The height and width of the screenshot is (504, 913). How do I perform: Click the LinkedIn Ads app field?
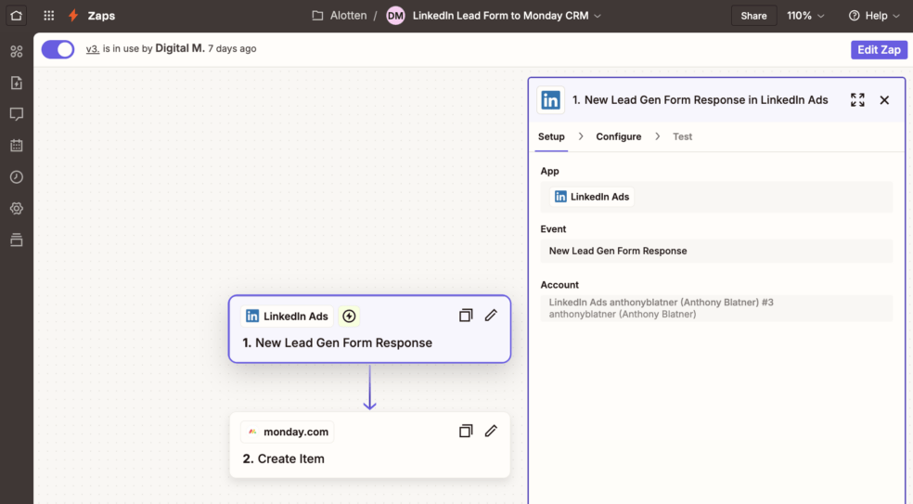coord(716,197)
